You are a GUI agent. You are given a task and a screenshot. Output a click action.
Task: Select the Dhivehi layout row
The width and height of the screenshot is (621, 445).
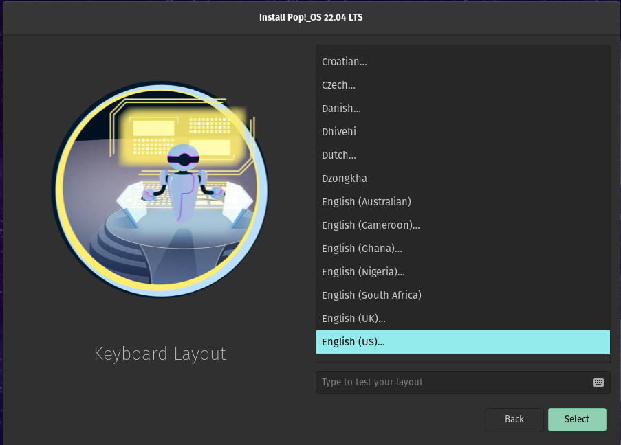pyautogui.click(x=463, y=132)
